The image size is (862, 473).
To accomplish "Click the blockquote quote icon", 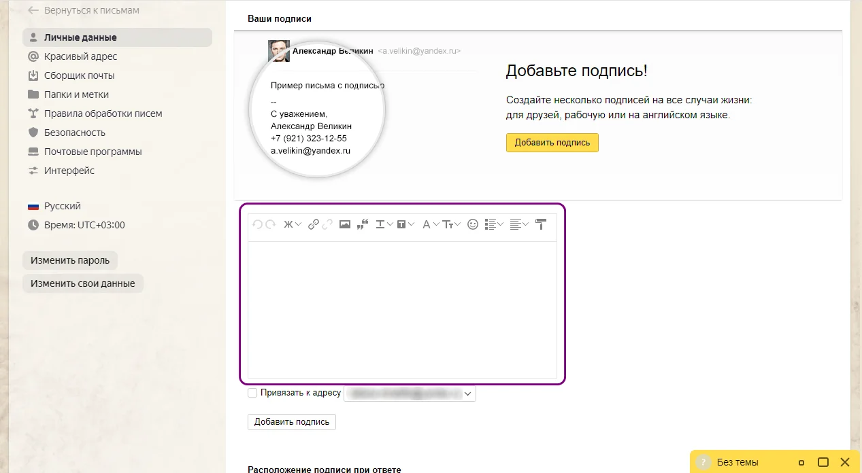I will [363, 224].
